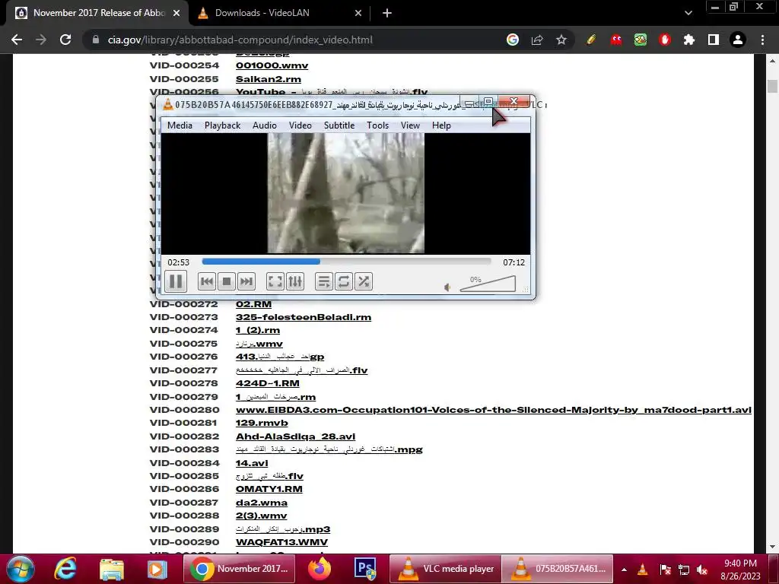The width and height of the screenshot is (779, 584).
Task: Toggle the 07:12 total time display
Action: [514, 262]
